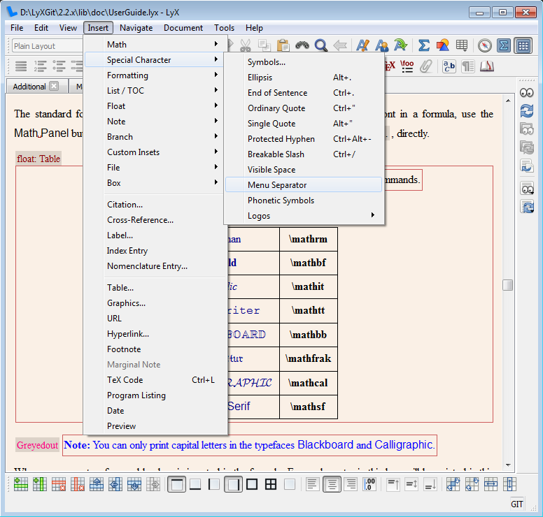Choose Footnote from the Insert menu
This screenshot has height=517, width=543.
pos(124,349)
